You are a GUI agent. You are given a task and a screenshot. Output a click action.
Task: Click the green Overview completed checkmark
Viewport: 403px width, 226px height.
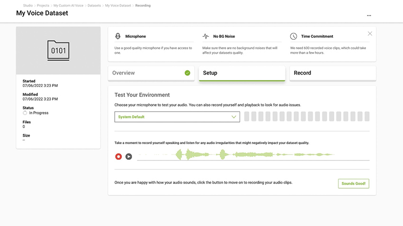tap(187, 73)
